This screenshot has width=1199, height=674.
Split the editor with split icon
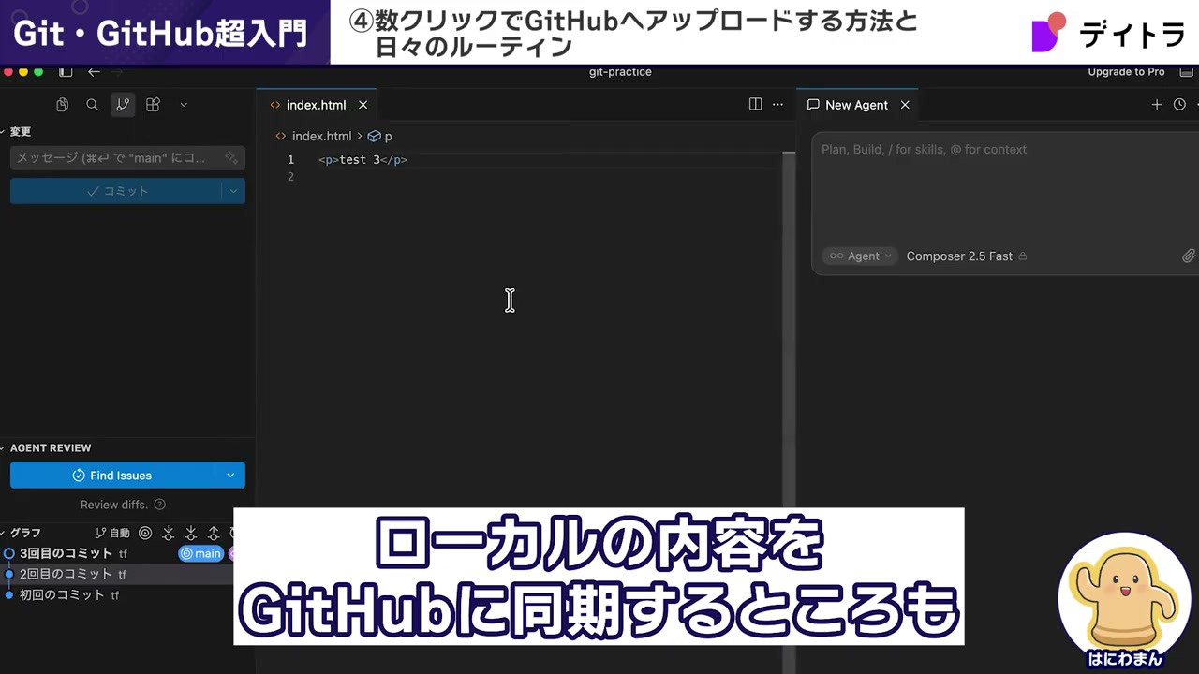(x=755, y=105)
